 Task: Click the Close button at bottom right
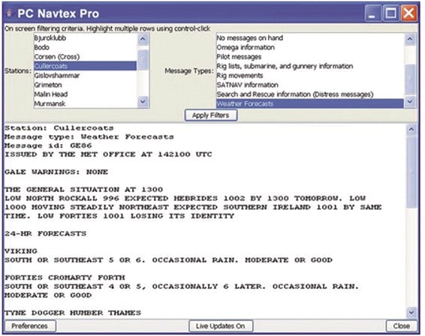point(402,326)
